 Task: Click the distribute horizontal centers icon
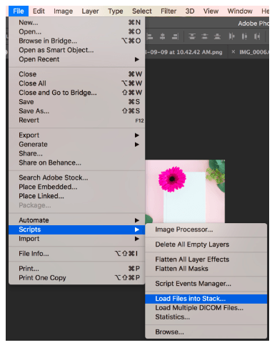pos(244,36)
